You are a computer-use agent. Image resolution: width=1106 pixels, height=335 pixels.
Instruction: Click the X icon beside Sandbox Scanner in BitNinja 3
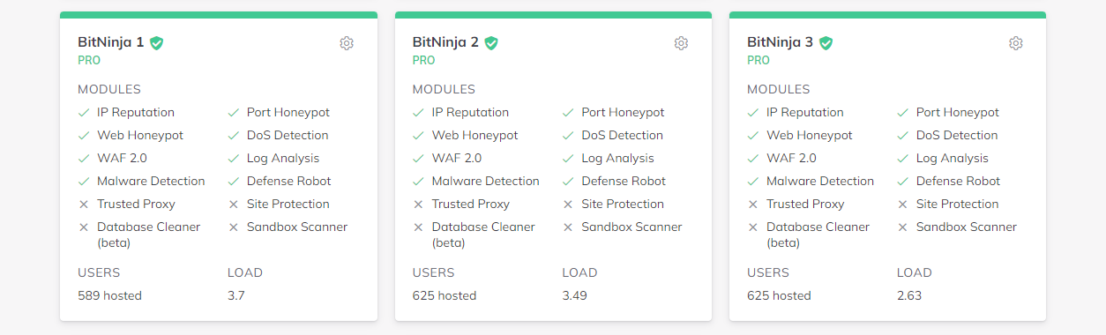point(903,227)
